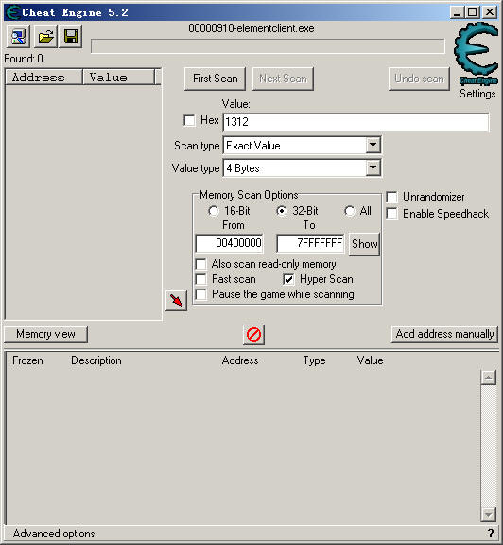This screenshot has width=503, height=545.
Task: Click the red arrow add-address icon
Action: click(x=176, y=301)
